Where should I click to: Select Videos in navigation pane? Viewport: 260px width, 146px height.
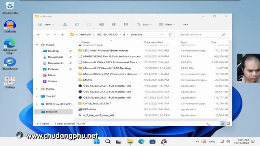[x=52, y=81]
